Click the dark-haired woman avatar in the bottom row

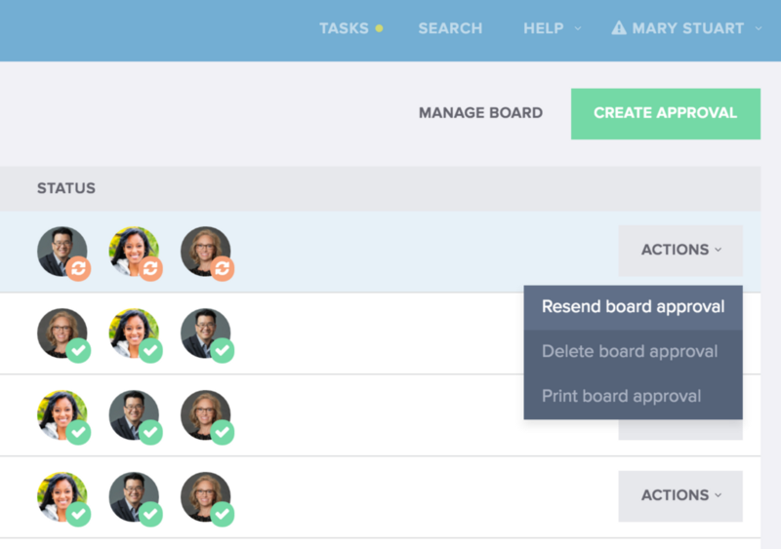[62, 496]
